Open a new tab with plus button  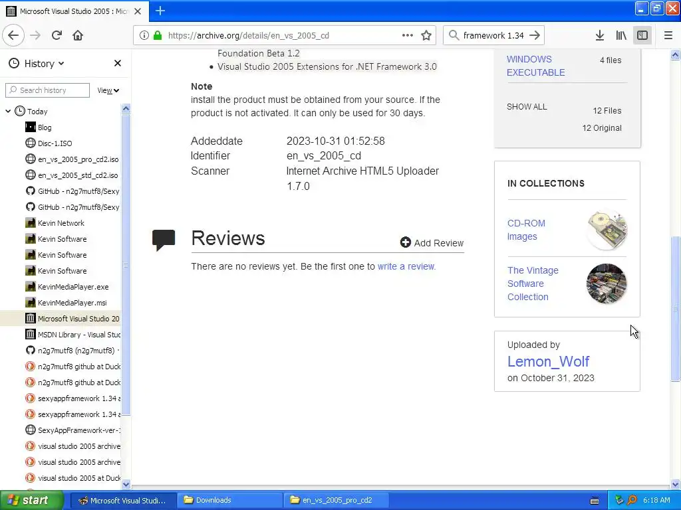coord(160,11)
